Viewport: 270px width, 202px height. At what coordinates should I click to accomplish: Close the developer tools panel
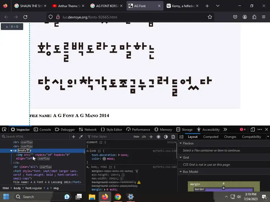267,129
